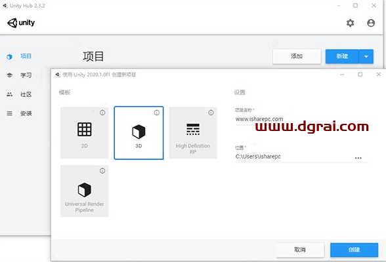The width and height of the screenshot is (386, 262).
Task: Click the 模板 (Templates) heading text
Action: point(64,92)
